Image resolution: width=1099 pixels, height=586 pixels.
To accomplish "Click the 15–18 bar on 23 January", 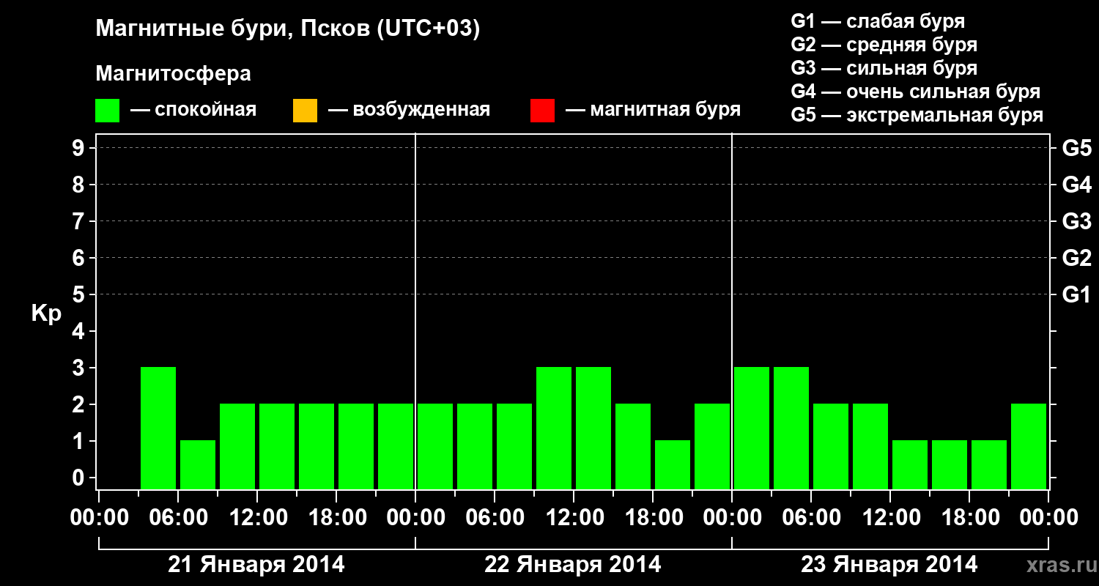I will tap(950, 464).
